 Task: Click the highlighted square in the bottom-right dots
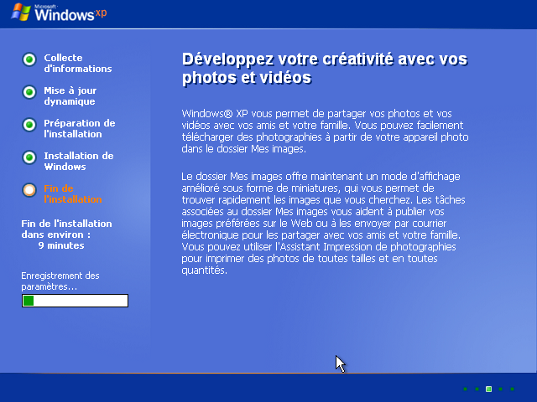pyautogui.click(x=488, y=389)
